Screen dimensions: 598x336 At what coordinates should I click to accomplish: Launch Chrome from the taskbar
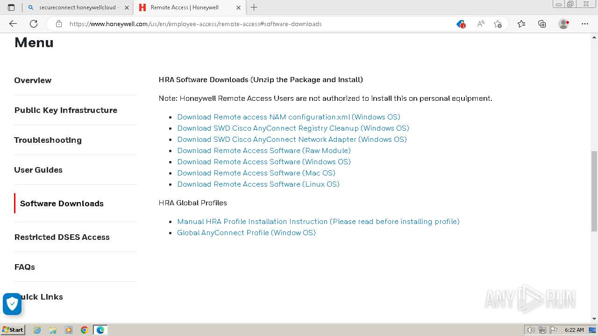[x=85, y=330]
